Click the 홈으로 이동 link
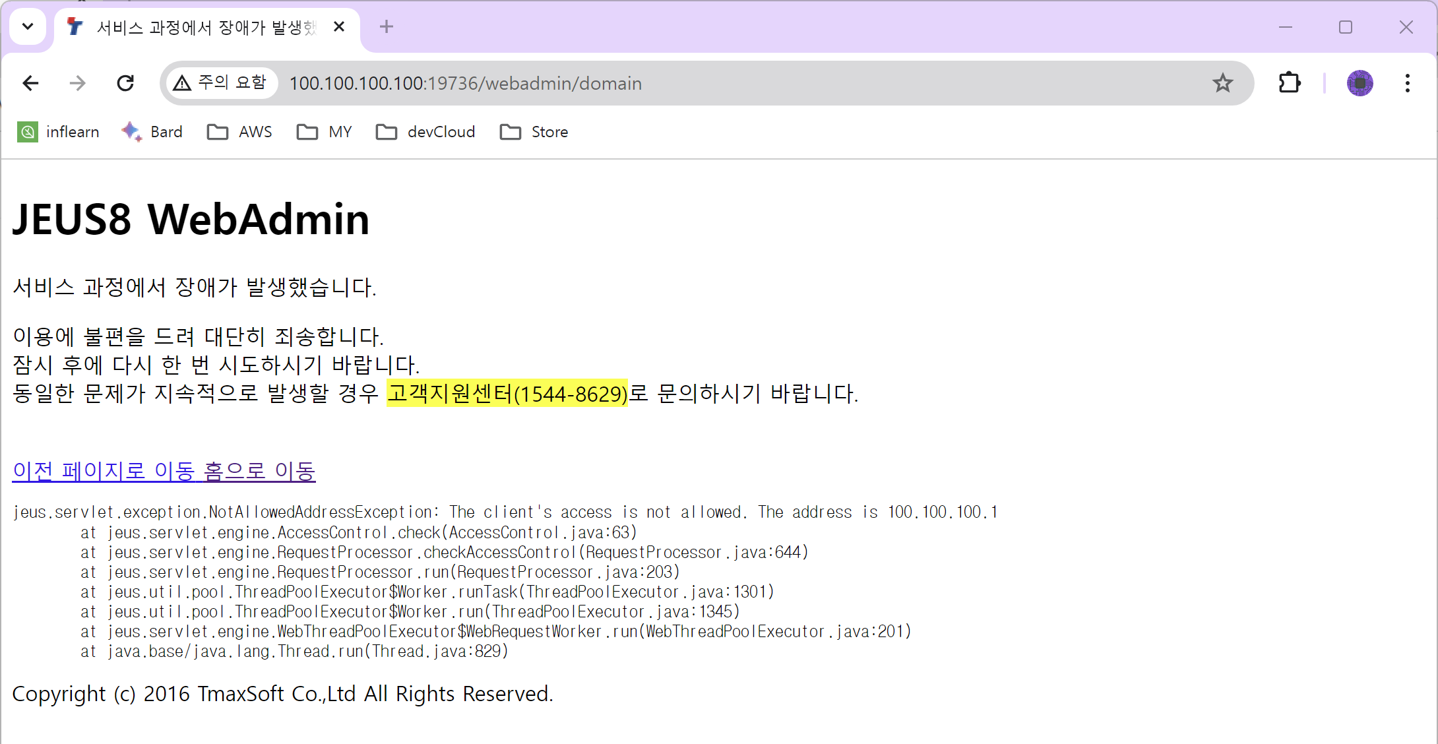Screen dimensions: 1438x744 (x=260, y=471)
